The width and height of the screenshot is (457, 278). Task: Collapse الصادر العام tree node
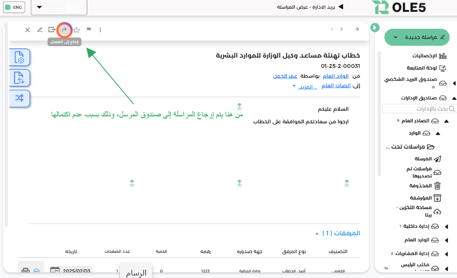[x=446, y=121]
